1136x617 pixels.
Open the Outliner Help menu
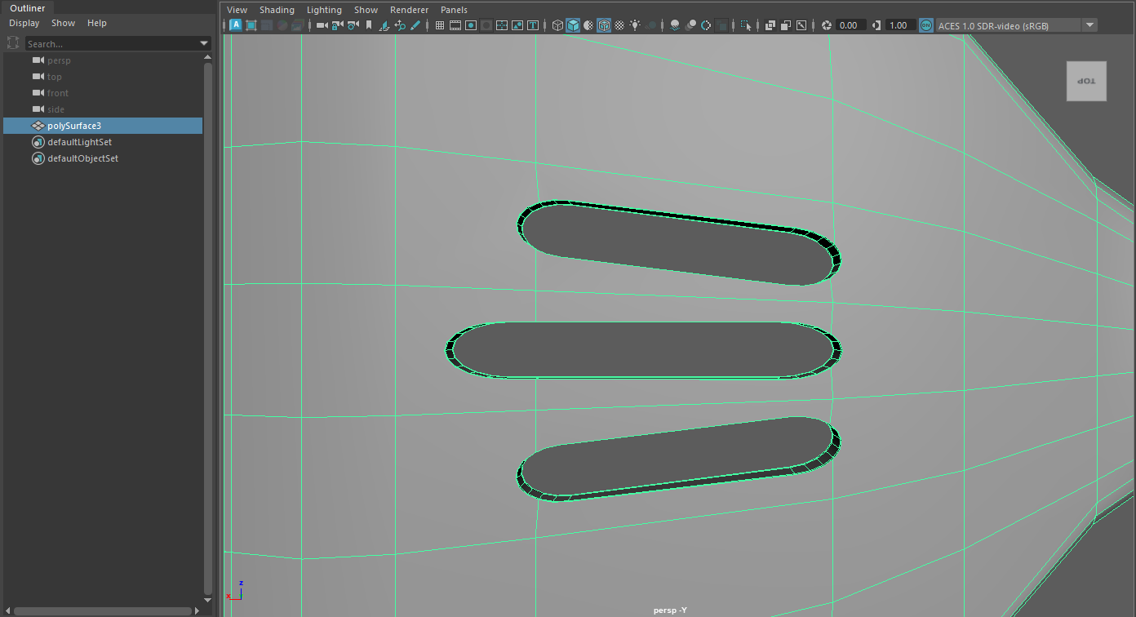pyautogui.click(x=96, y=23)
